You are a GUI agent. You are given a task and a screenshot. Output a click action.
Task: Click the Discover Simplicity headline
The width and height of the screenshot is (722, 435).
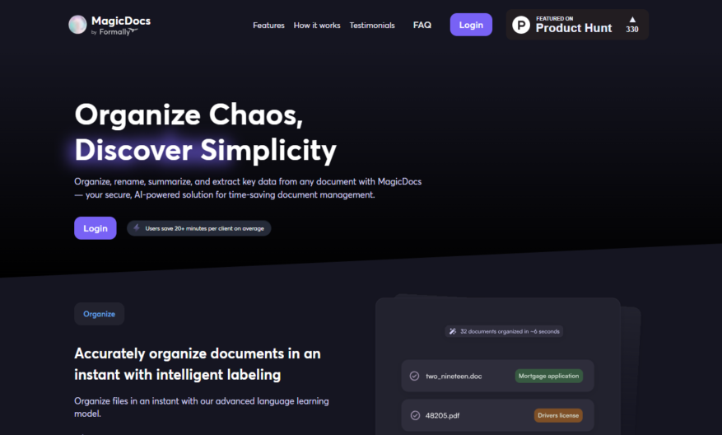(205, 151)
